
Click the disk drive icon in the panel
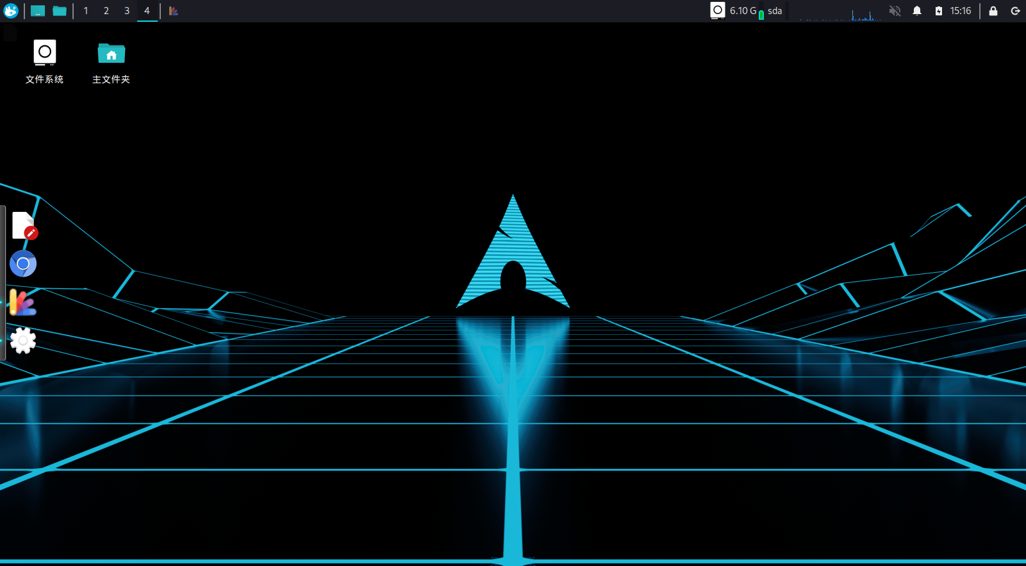pyautogui.click(x=718, y=10)
